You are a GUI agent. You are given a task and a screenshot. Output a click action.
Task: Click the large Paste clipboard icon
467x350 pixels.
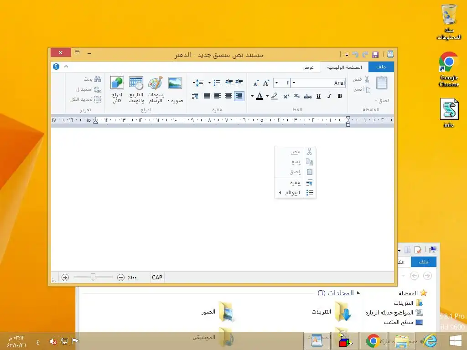pos(382,83)
